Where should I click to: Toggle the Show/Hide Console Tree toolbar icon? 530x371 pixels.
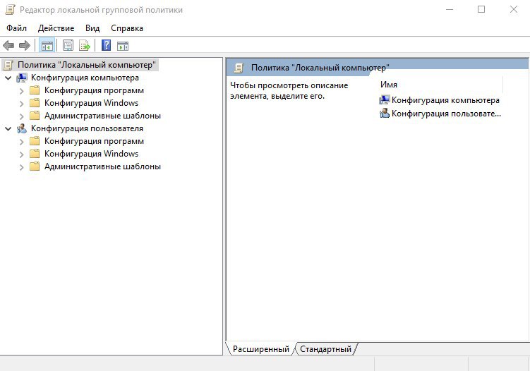click(47, 45)
